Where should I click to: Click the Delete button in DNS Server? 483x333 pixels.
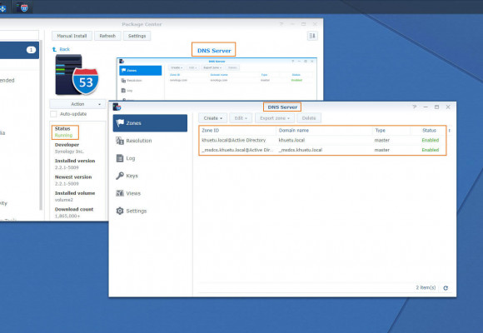coord(309,118)
